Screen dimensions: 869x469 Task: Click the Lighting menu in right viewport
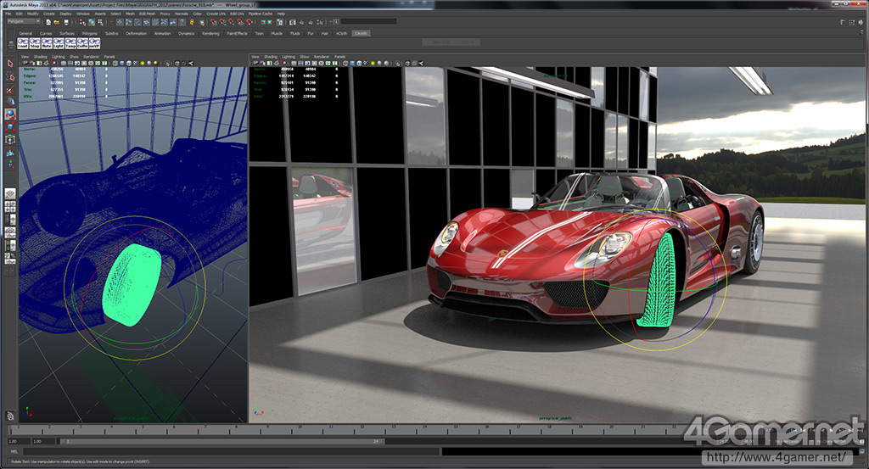(x=288, y=57)
